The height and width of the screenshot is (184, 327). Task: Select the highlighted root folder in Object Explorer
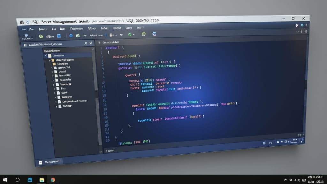point(68,56)
